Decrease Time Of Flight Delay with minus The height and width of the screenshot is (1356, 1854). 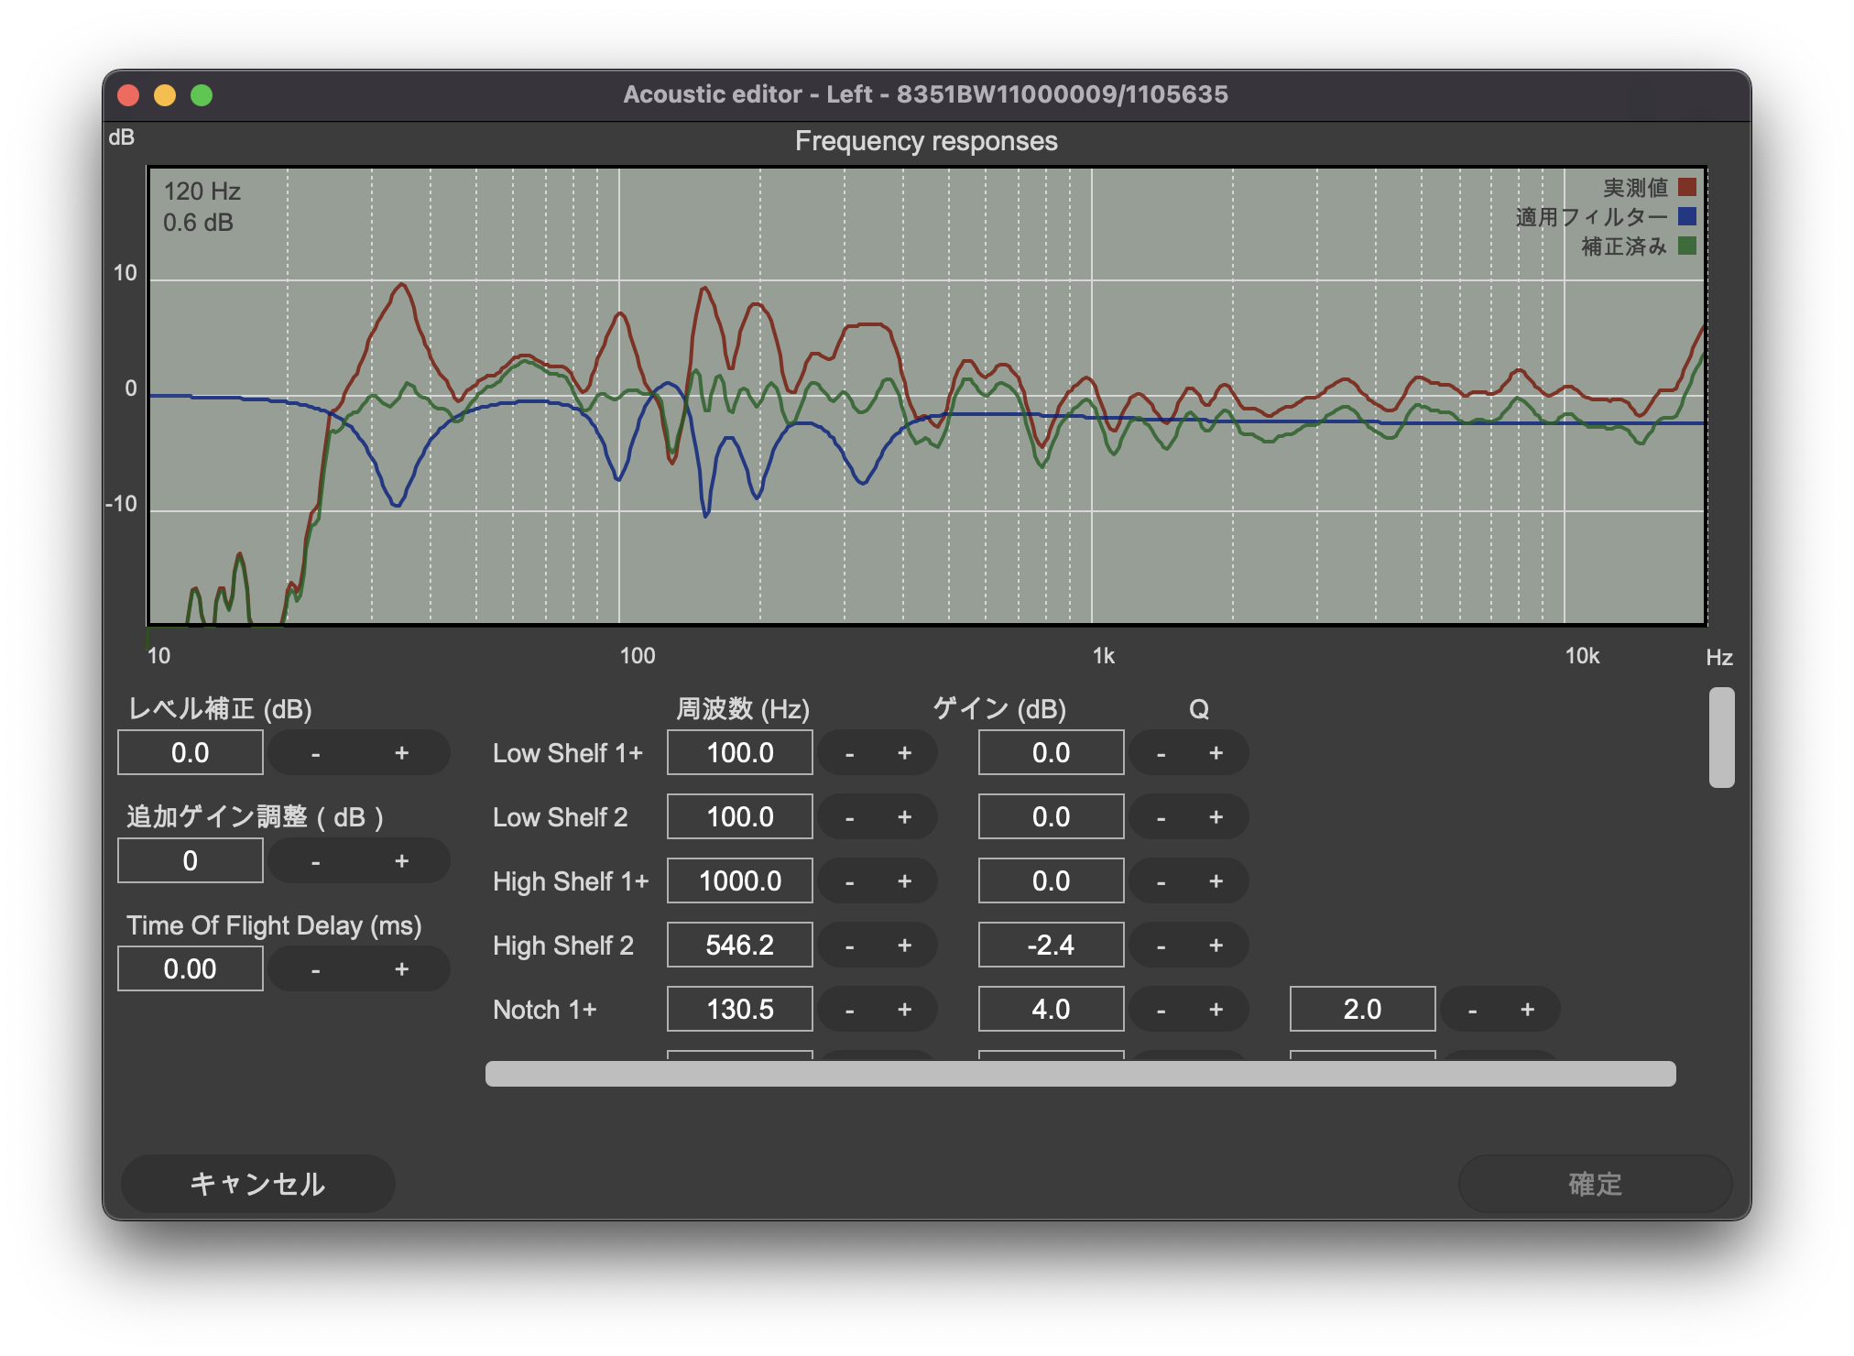click(x=315, y=969)
